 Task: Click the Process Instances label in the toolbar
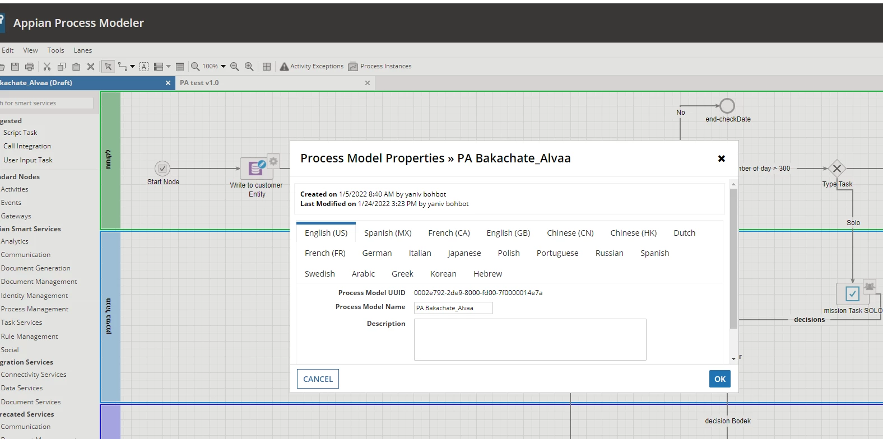point(386,66)
